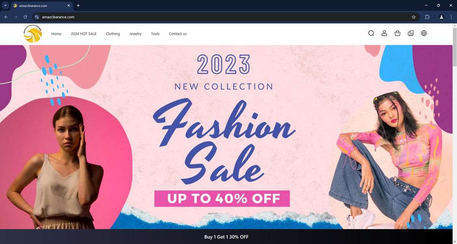
Task: Click the delivery truck order tracking icon
Action: [411, 33]
